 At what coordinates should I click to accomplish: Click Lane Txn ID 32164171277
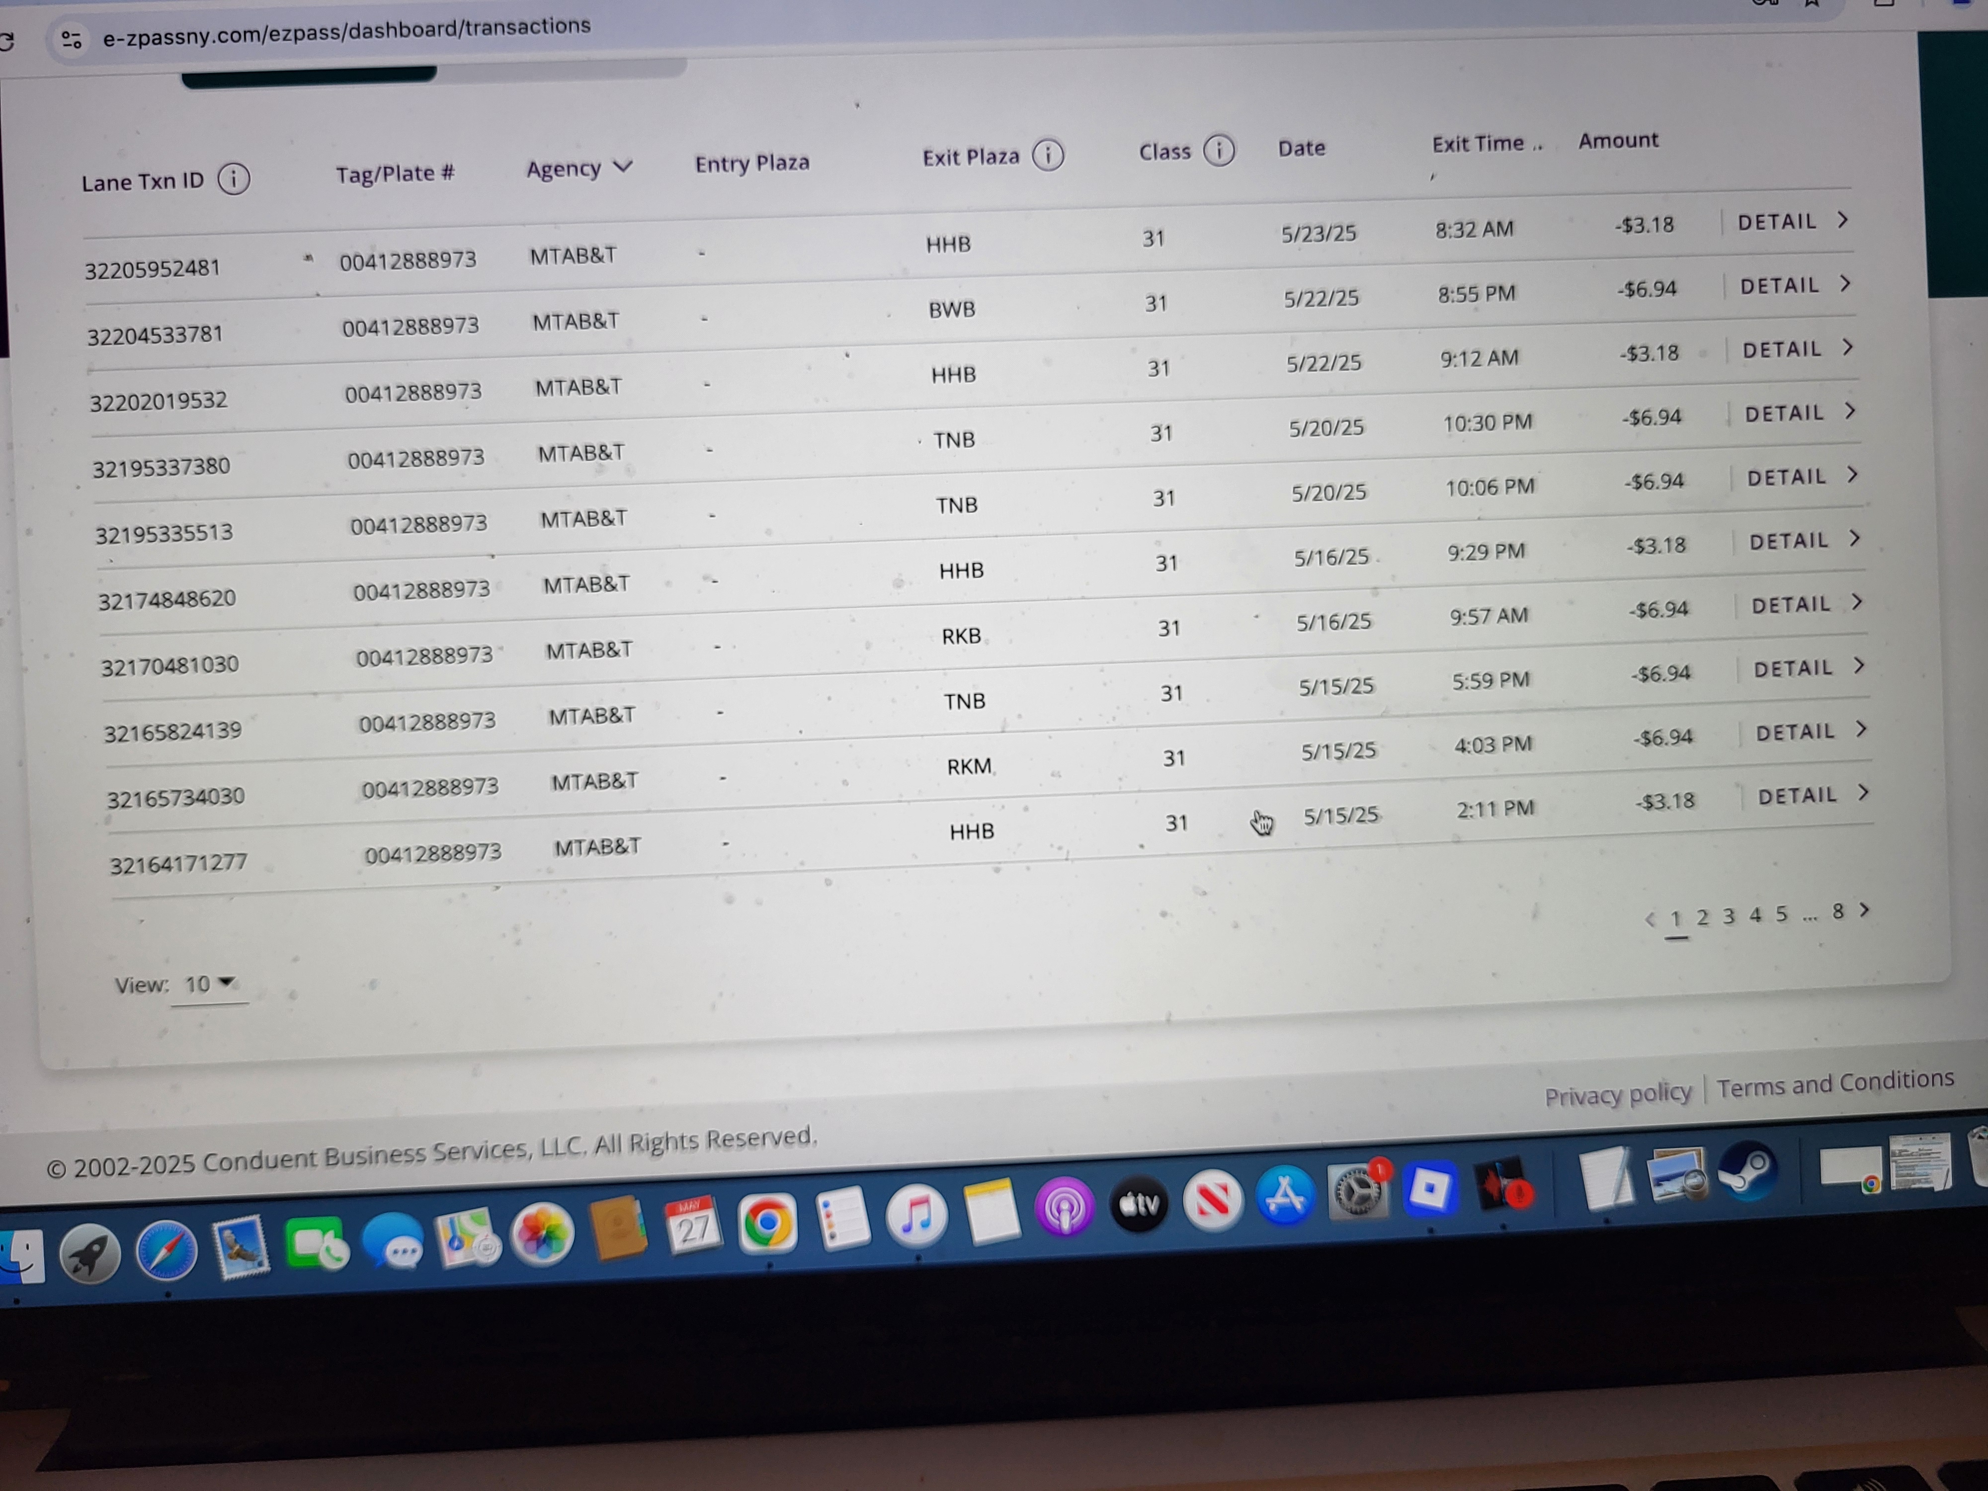click(178, 864)
